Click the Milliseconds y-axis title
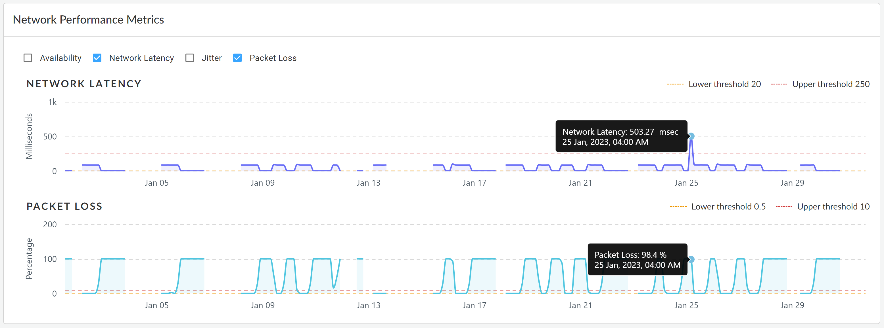Image resolution: width=884 pixels, height=328 pixels. click(x=29, y=136)
